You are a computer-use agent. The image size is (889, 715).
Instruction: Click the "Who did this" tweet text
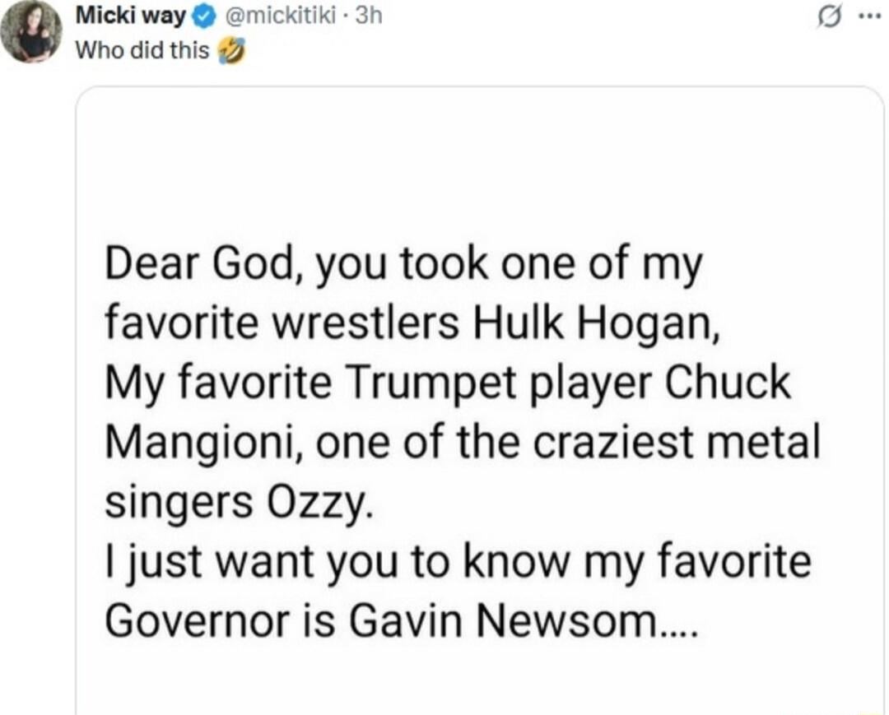click(x=141, y=51)
